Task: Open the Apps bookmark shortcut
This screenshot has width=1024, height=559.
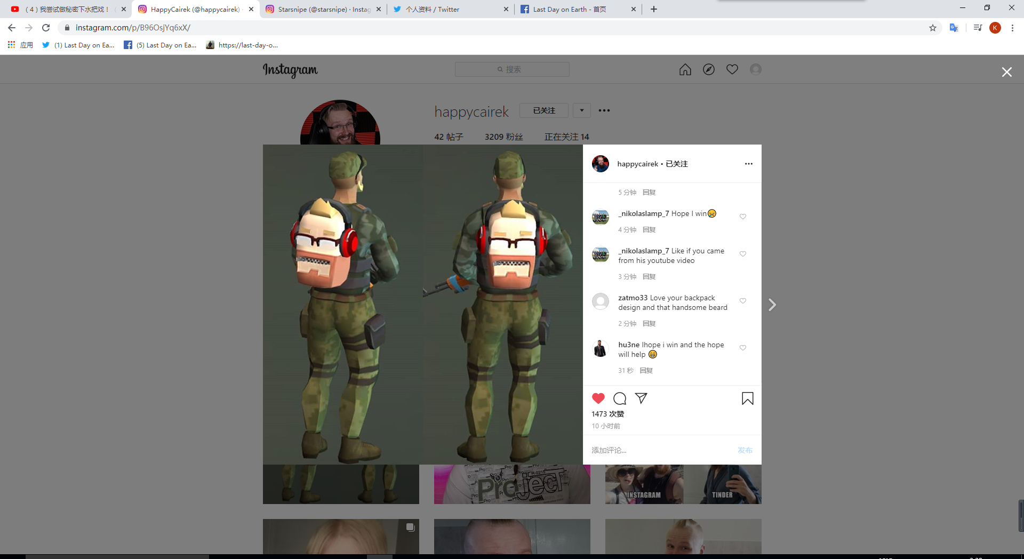Action: [x=20, y=45]
